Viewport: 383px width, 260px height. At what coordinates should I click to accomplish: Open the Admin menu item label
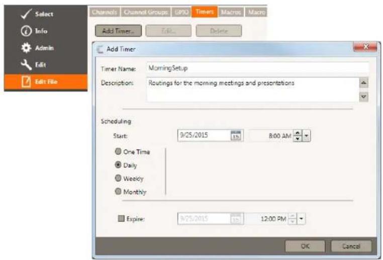[x=44, y=48]
